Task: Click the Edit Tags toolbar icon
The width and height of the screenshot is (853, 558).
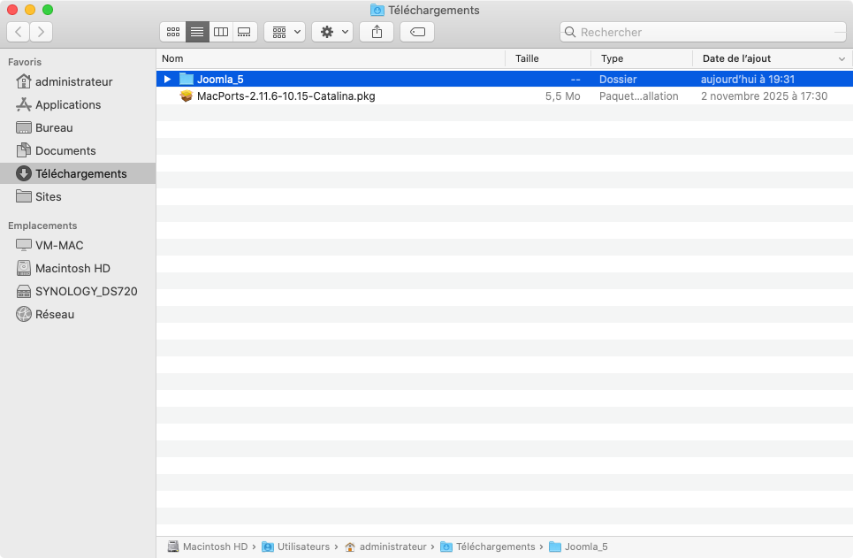Action: pyautogui.click(x=417, y=32)
